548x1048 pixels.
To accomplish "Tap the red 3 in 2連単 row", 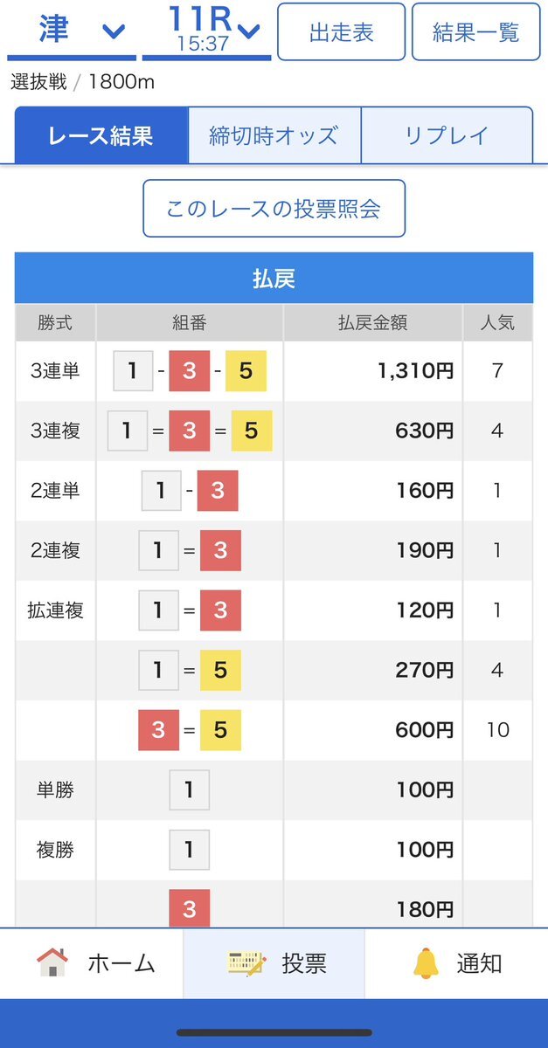I will (218, 491).
